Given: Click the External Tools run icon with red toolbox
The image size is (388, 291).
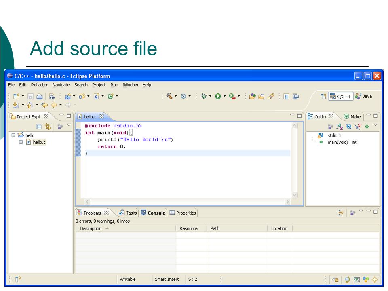Looking at the screenshot, I should click(x=232, y=96).
